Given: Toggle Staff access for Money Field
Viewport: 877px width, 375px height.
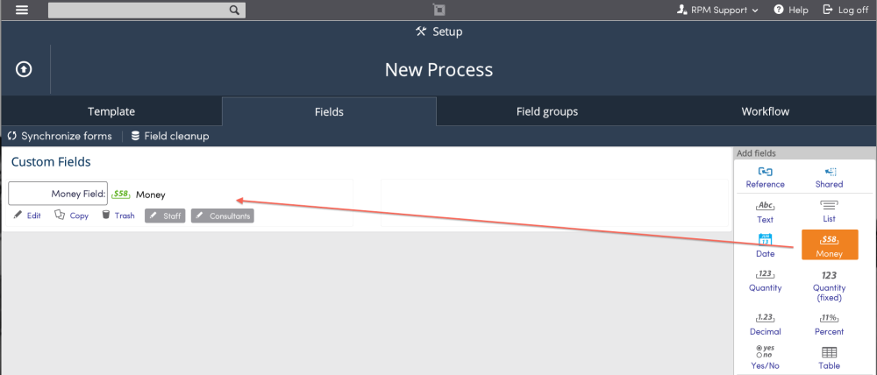Looking at the screenshot, I should pos(165,216).
